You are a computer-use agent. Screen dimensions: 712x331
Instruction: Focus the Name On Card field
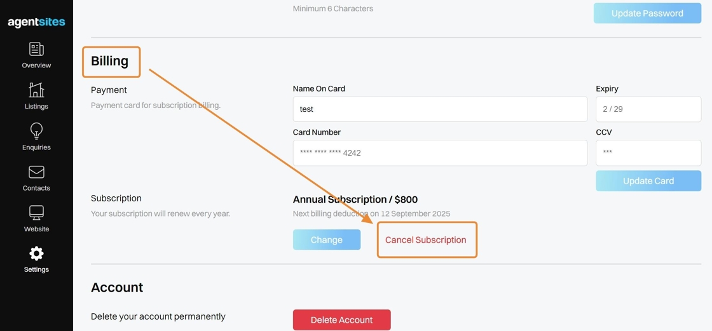pos(440,109)
